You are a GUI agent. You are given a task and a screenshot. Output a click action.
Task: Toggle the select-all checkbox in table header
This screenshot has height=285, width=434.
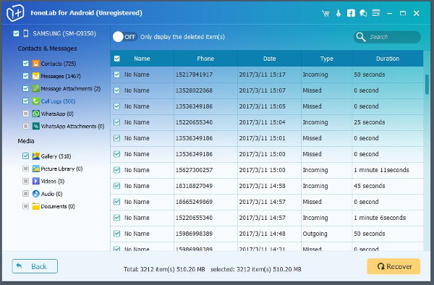click(x=116, y=59)
